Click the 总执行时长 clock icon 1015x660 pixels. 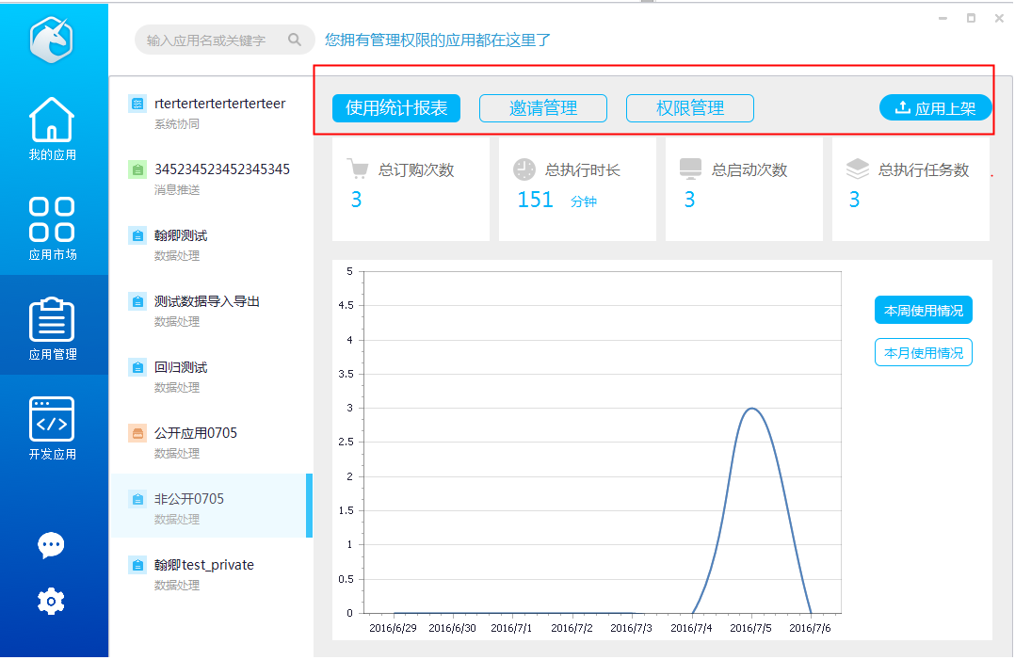click(x=524, y=169)
